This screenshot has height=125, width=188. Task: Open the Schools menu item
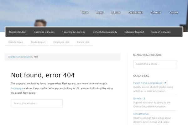pyautogui.click(x=116, y=12)
